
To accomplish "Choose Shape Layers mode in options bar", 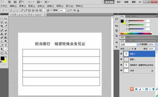I will coord(11,10).
